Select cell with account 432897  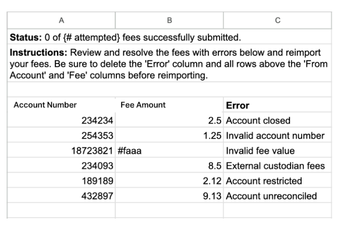tap(61, 195)
